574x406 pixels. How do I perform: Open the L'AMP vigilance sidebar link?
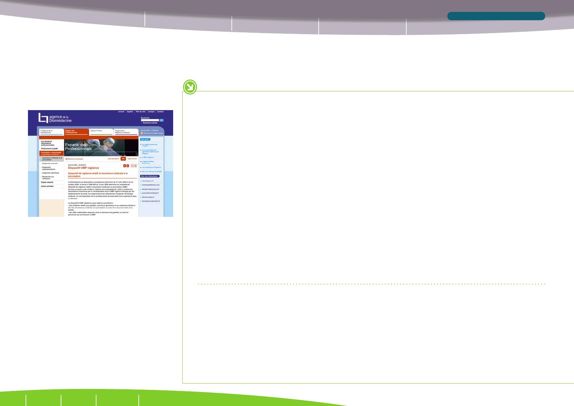pyautogui.click(x=149, y=157)
